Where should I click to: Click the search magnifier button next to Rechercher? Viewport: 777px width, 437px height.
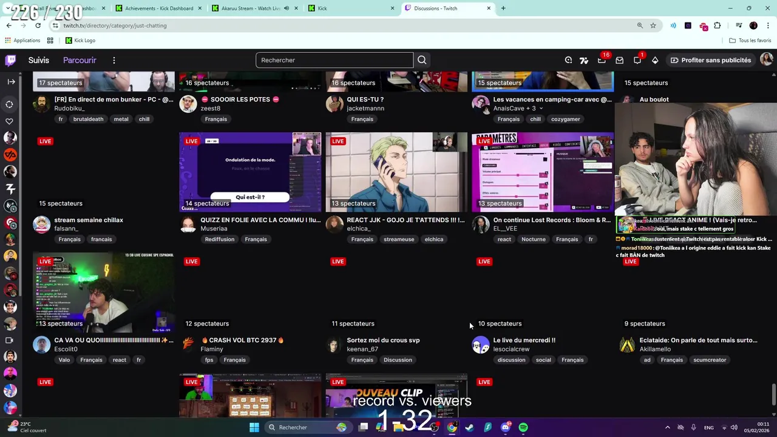click(422, 60)
